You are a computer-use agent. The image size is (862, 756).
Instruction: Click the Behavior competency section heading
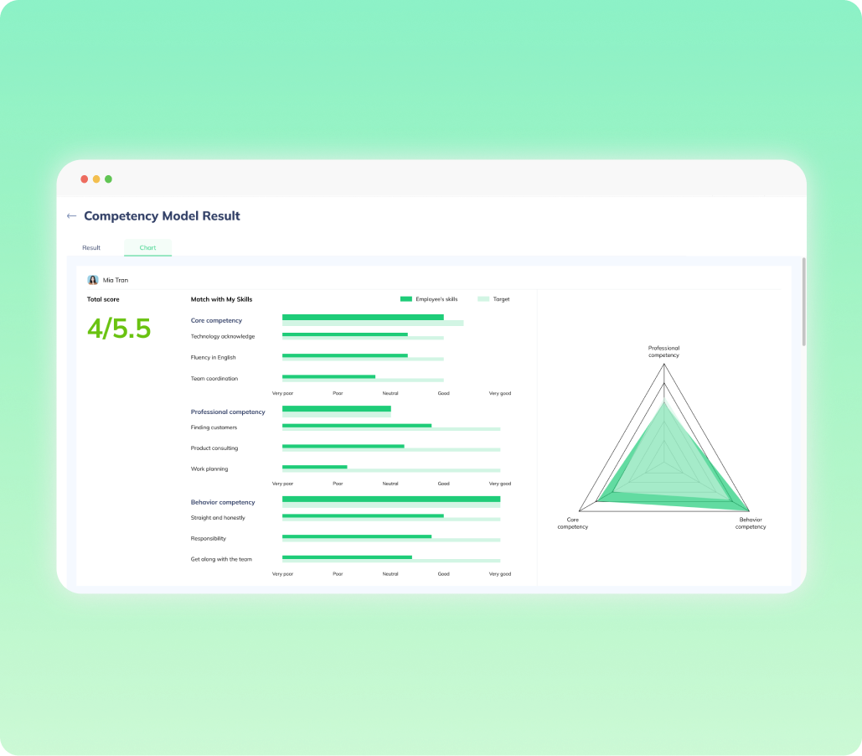[x=223, y=502]
